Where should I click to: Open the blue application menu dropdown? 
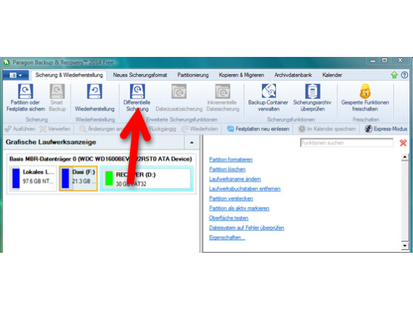16,75
